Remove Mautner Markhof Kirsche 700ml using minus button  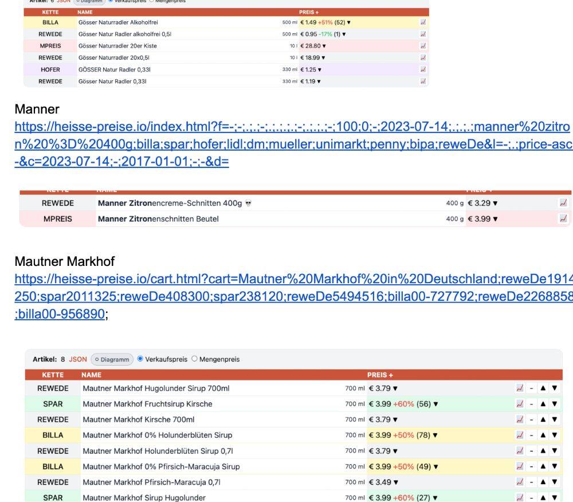coord(531,419)
